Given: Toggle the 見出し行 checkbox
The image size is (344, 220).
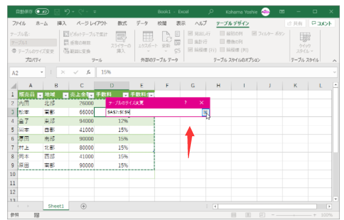Looking at the screenshot, I should click(x=190, y=33).
